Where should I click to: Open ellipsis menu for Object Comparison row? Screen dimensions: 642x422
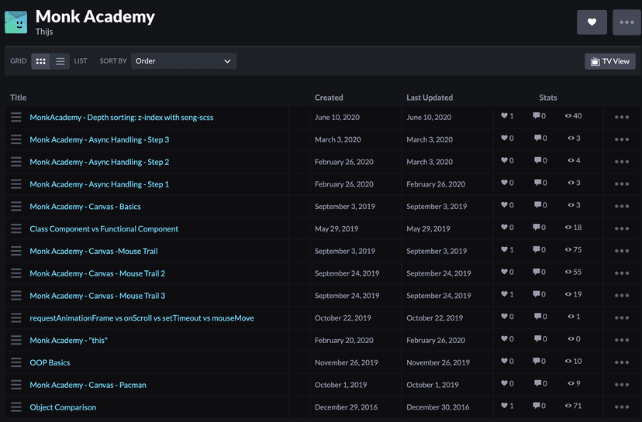click(x=621, y=407)
